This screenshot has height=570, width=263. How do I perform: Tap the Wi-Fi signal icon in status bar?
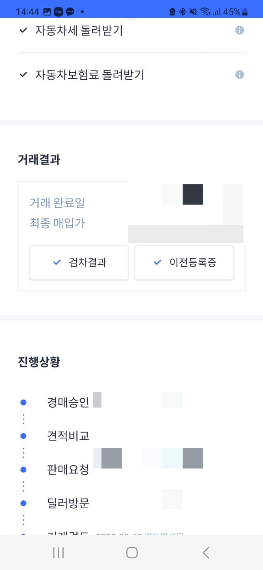coord(205,12)
